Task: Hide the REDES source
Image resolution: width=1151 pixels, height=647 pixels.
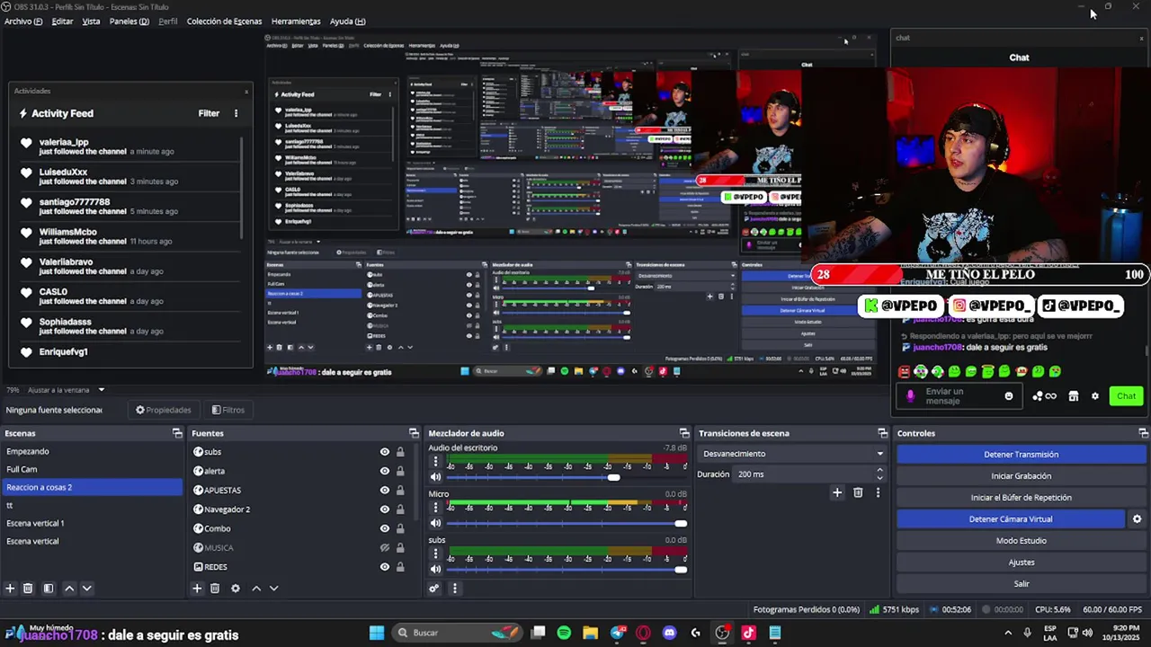Action: (x=385, y=567)
